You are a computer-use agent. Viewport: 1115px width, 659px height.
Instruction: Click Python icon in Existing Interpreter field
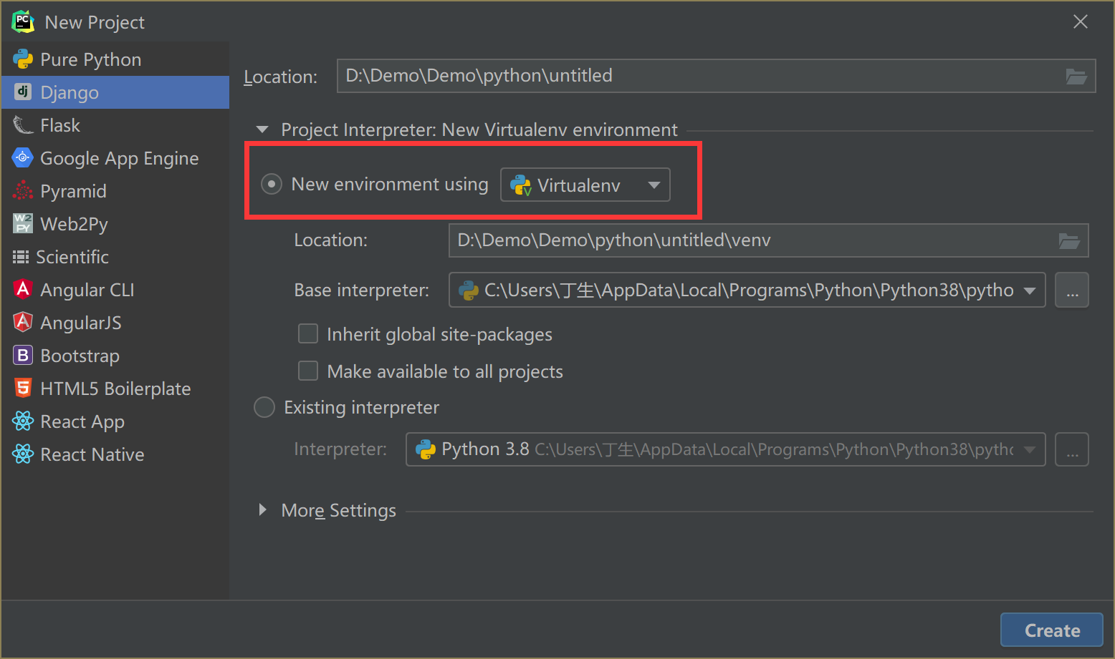(x=426, y=449)
